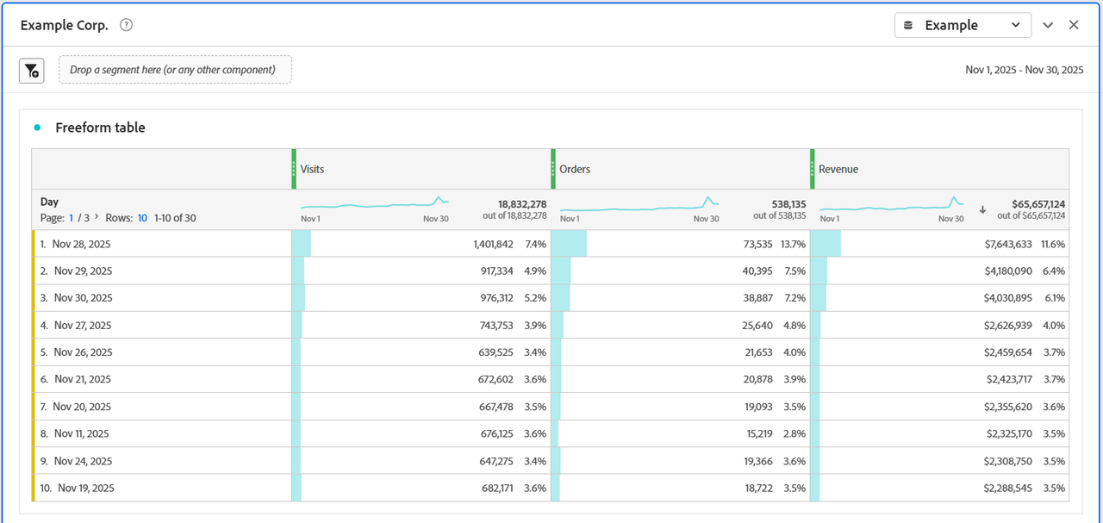Image resolution: width=1103 pixels, height=523 pixels.
Task: Go to the next table page
Action: click(96, 218)
